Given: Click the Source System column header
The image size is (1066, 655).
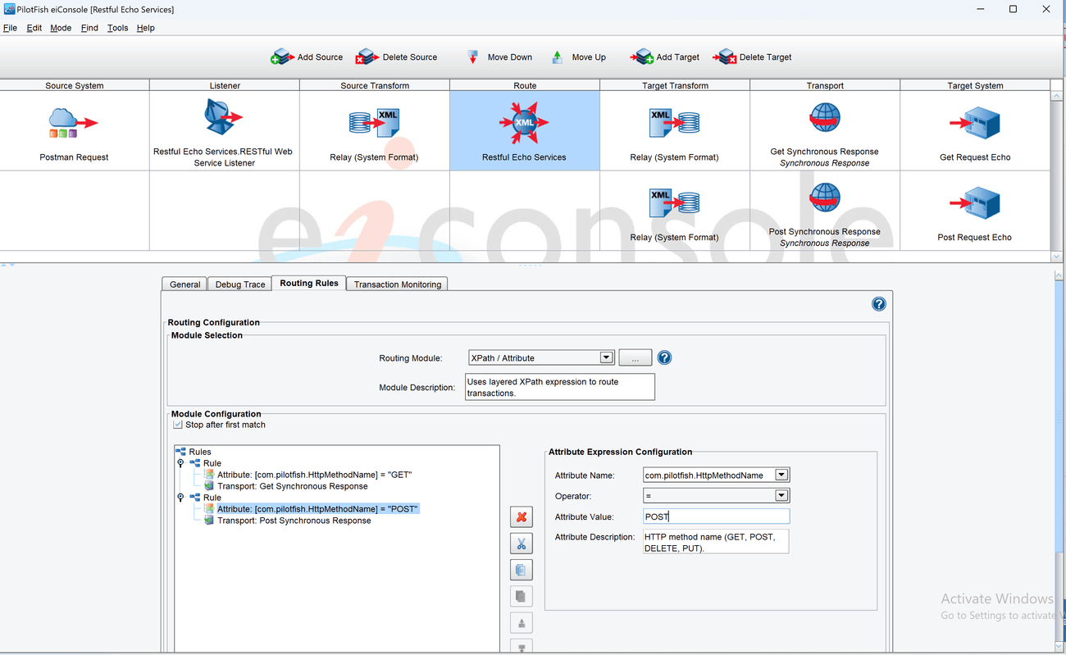Looking at the screenshot, I should coord(75,85).
